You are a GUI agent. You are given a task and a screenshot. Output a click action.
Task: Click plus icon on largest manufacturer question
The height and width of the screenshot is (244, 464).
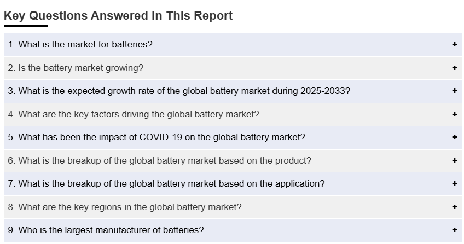(x=455, y=230)
